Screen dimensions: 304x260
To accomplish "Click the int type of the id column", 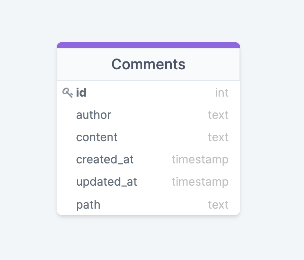I will [x=222, y=93].
